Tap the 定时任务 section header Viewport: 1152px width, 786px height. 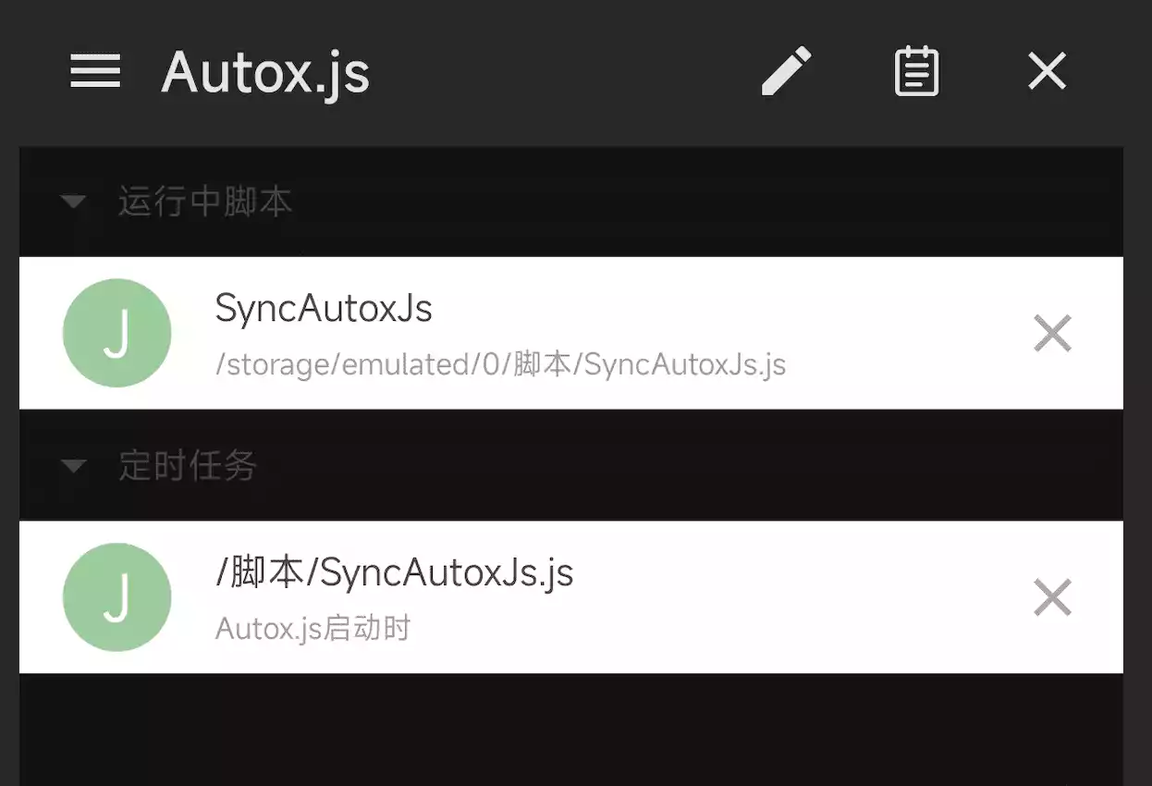tap(187, 465)
